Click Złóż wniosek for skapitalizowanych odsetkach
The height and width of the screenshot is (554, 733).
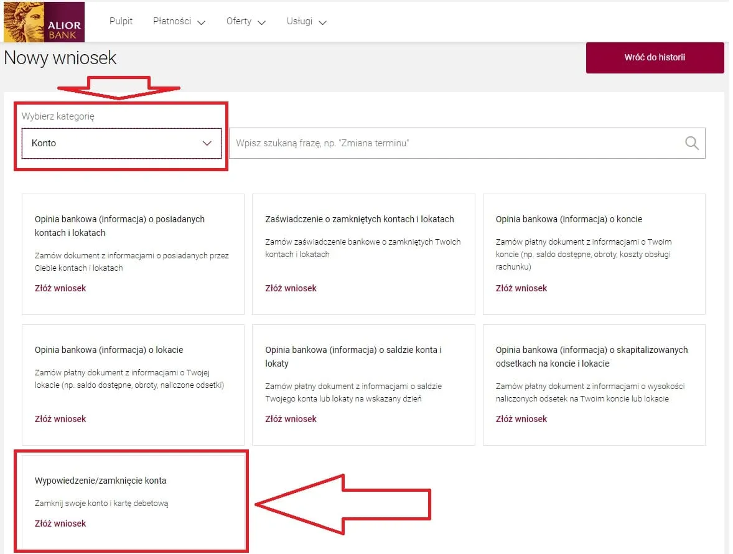(x=521, y=419)
